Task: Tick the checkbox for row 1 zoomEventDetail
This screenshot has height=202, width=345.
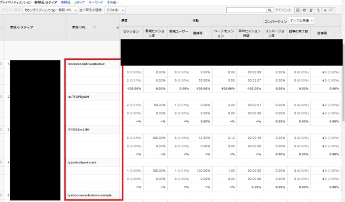Action: click(x=1, y=64)
